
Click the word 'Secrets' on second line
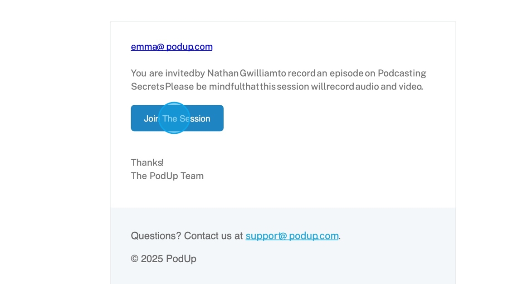pos(147,87)
